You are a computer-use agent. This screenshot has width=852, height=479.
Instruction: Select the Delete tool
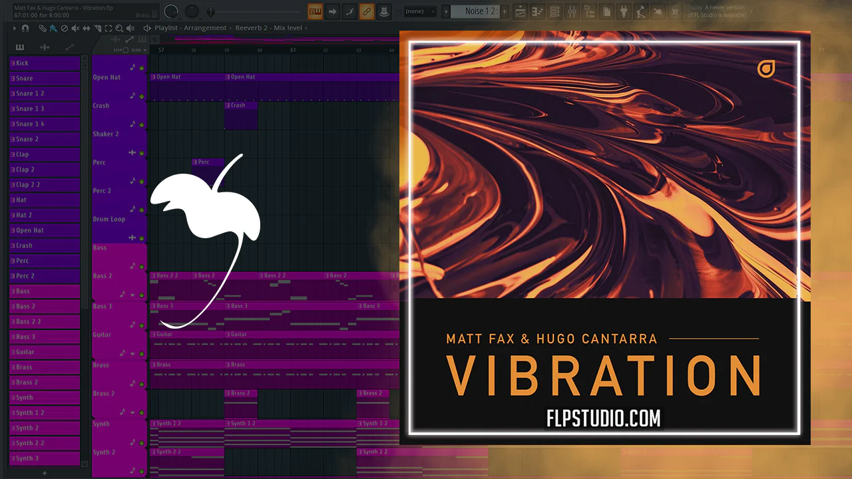tap(64, 29)
